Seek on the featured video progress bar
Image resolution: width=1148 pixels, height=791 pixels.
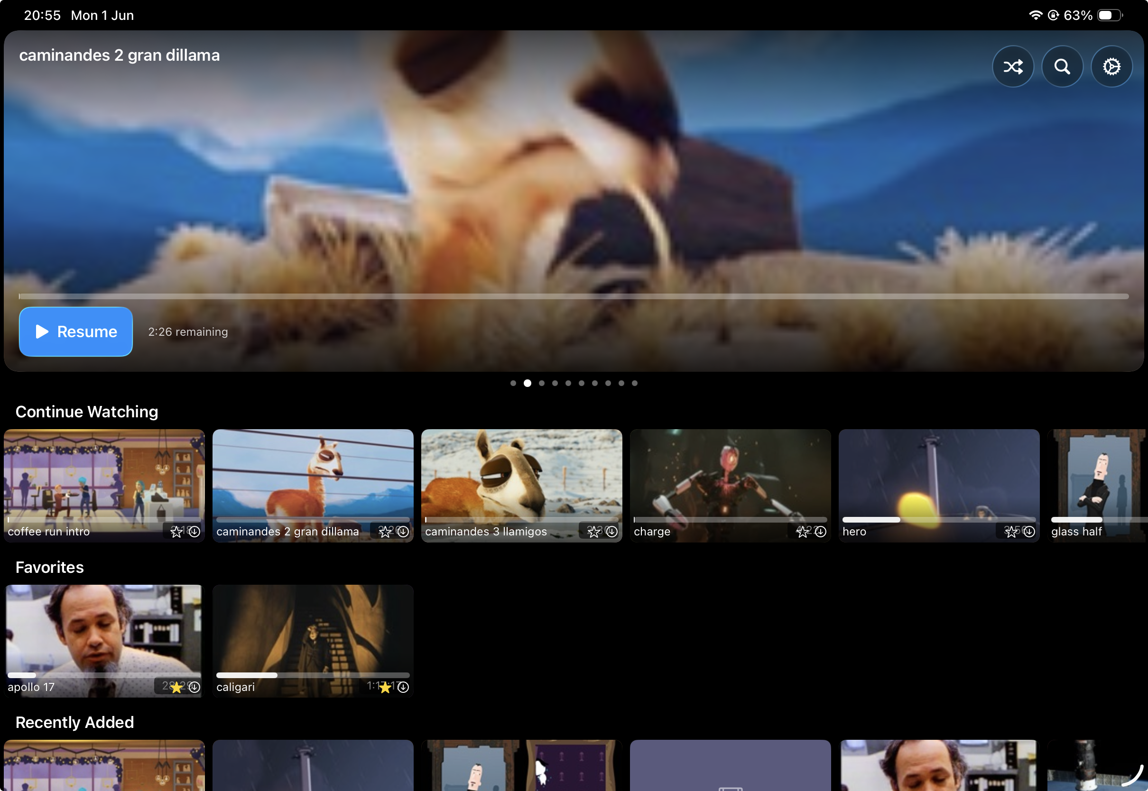(x=574, y=296)
